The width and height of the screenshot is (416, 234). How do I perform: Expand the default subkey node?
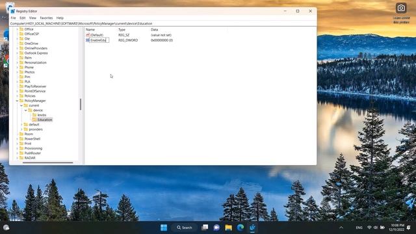coord(21,125)
